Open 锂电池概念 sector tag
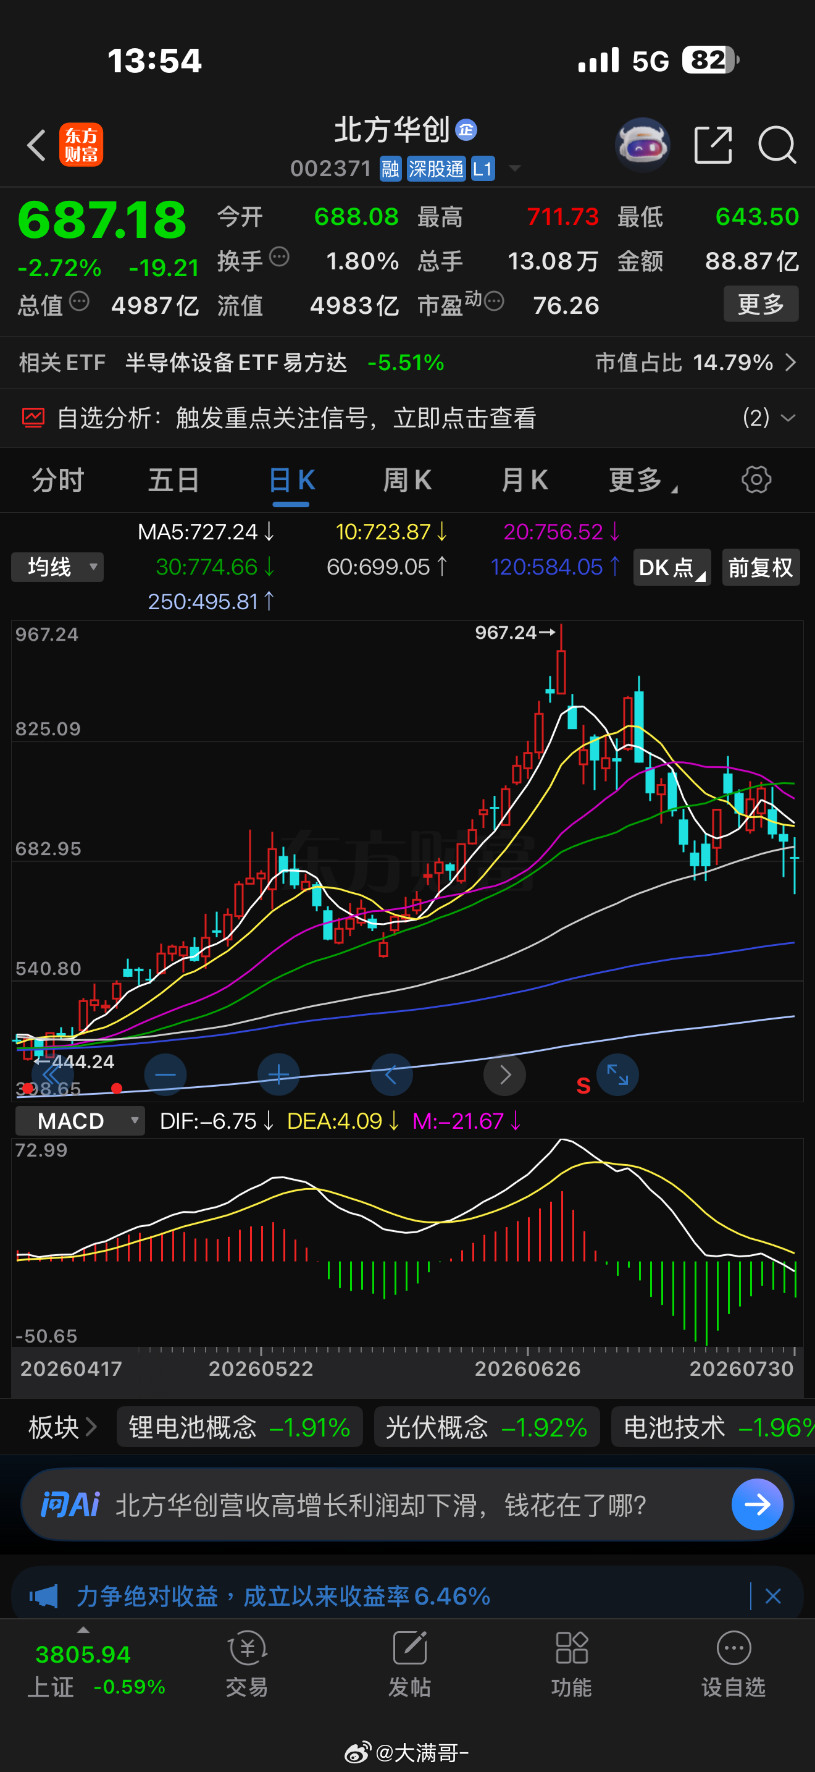Image resolution: width=815 pixels, height=1772 pixels. pyautogui.click(x=240, y=1427)
